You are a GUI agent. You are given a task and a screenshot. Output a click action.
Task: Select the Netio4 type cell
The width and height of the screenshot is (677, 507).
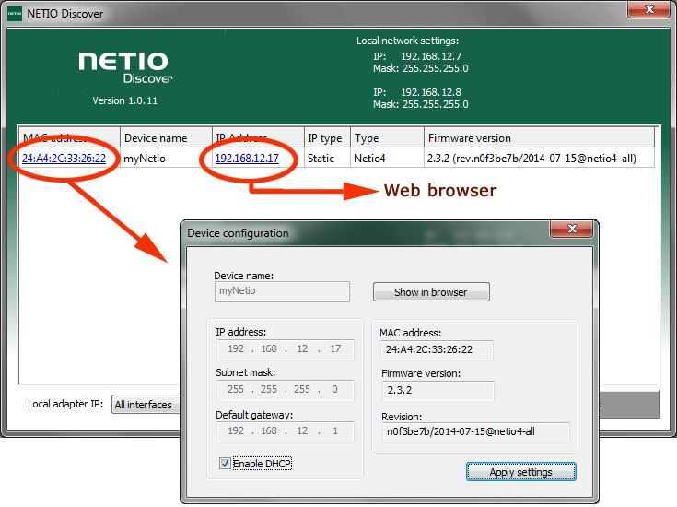(x=387, y=159)
